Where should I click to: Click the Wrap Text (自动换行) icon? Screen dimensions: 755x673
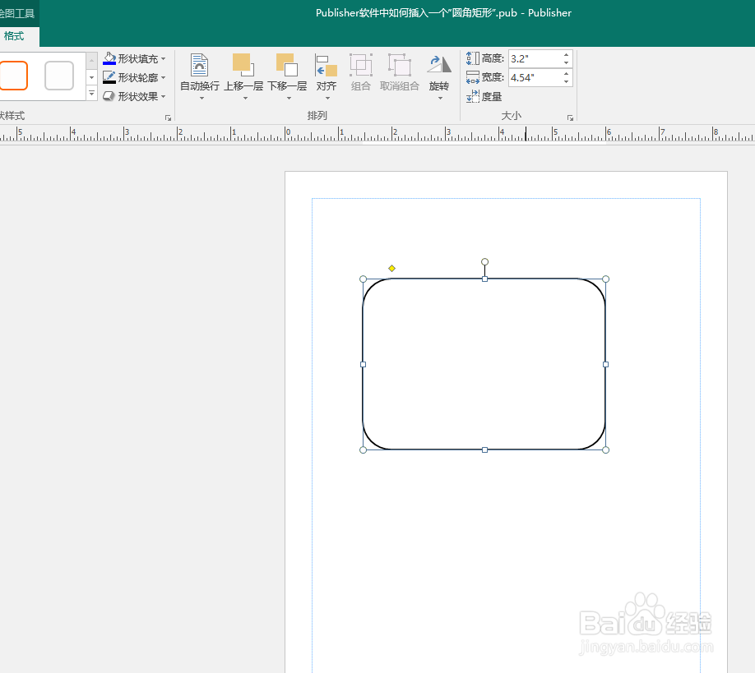[x=199, y=66]
